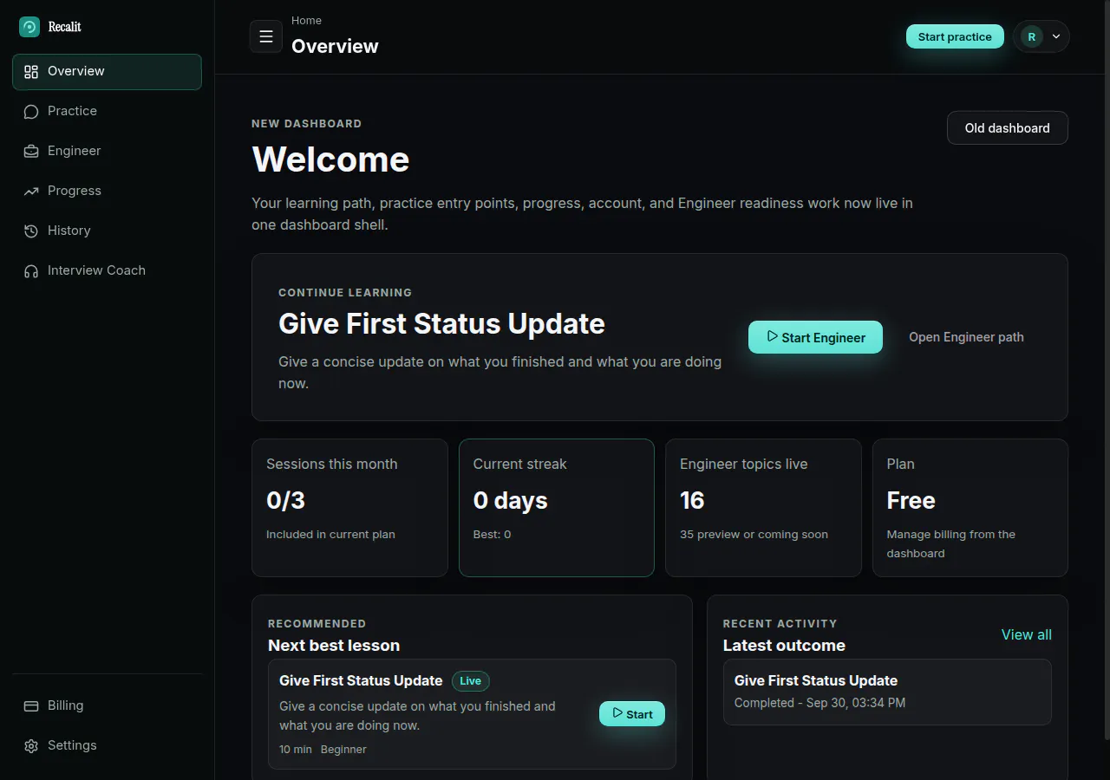Screen dimensions: 1110x780
Task: Open the Sessions this month card
Action: (349, 508)
